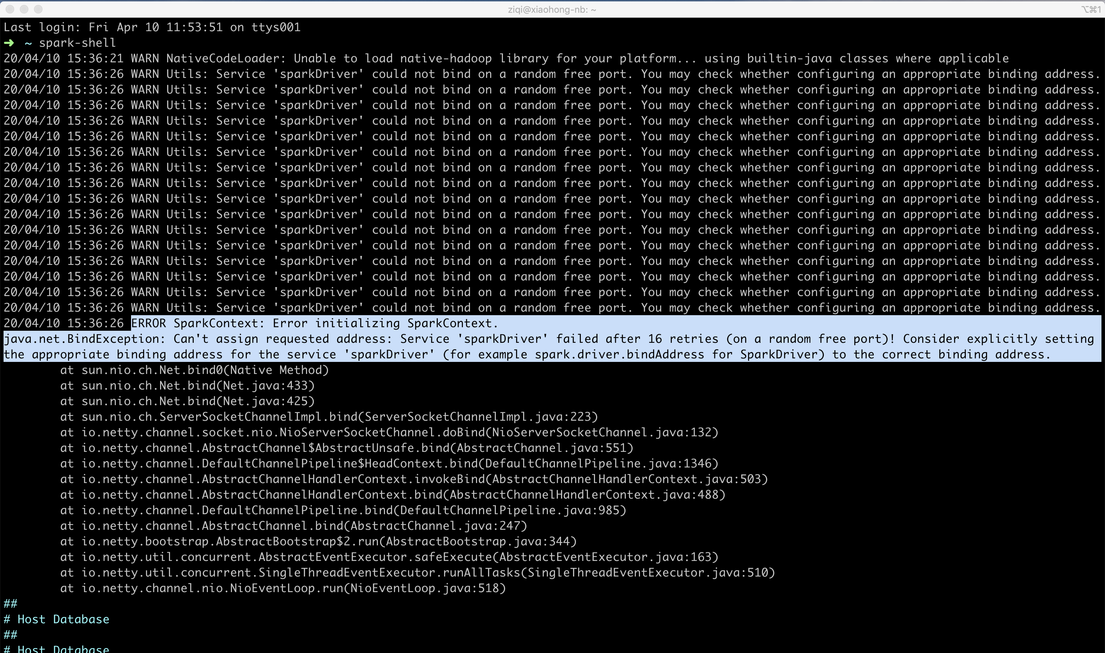Click the Net.java:433 stack trace line
This screenshot has height=653, width=1105.
tap(187, 386)
